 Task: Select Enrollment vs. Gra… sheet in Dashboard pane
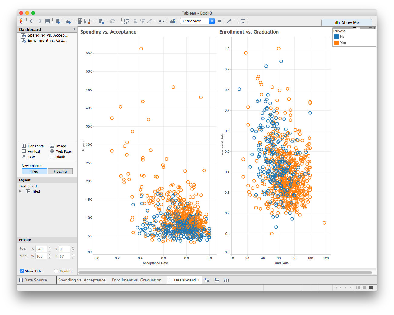tap(44, 41)
